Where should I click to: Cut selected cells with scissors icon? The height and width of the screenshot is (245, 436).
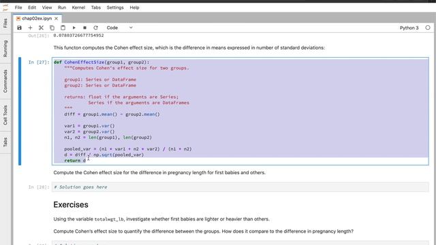tap(41, 28)
